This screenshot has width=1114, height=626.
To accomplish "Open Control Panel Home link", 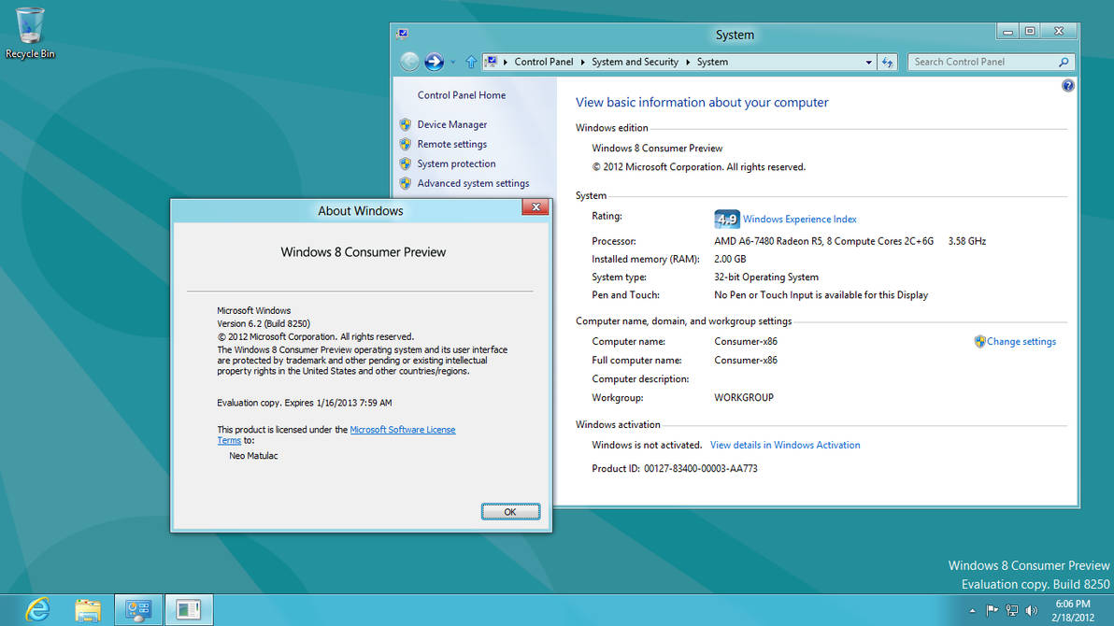I will 462,95.
